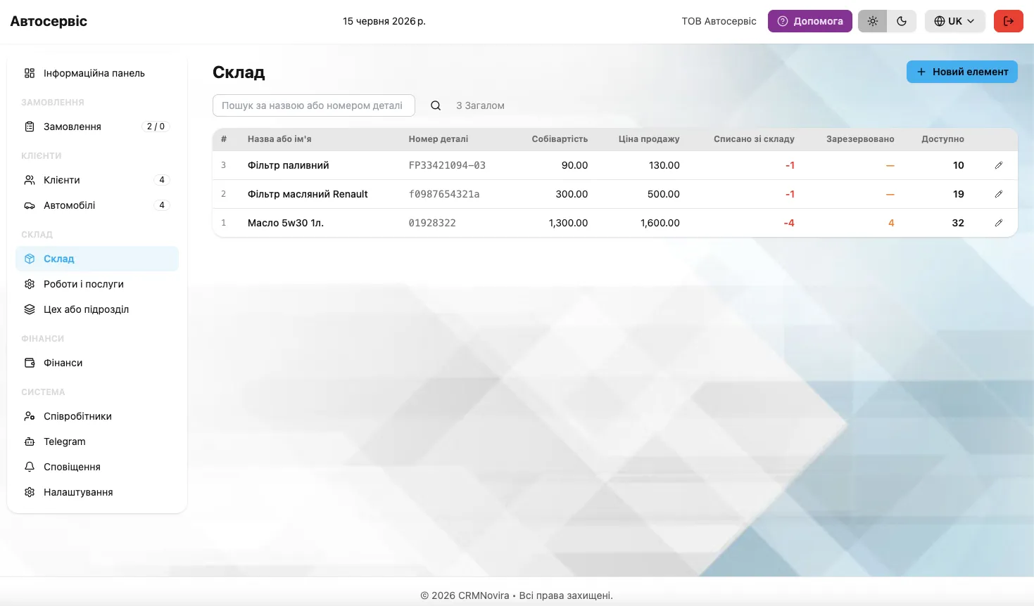The image size is (1034, 606).
Task: Click the bot icon next to Telegram
Action: [x=30, y=441]
